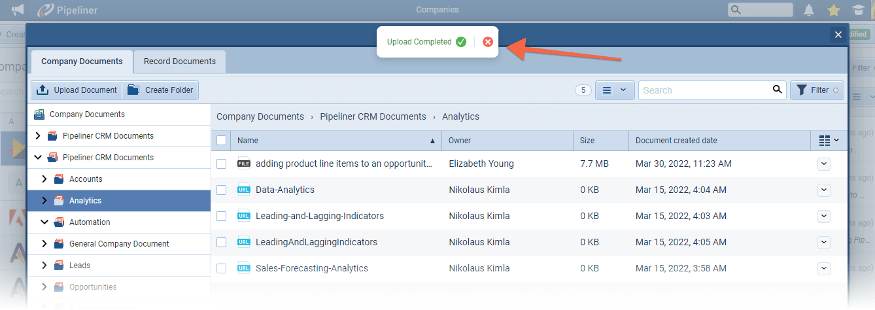Open the column layout grid icon
The image size is (875, 310).
click(x=829, y=141)
